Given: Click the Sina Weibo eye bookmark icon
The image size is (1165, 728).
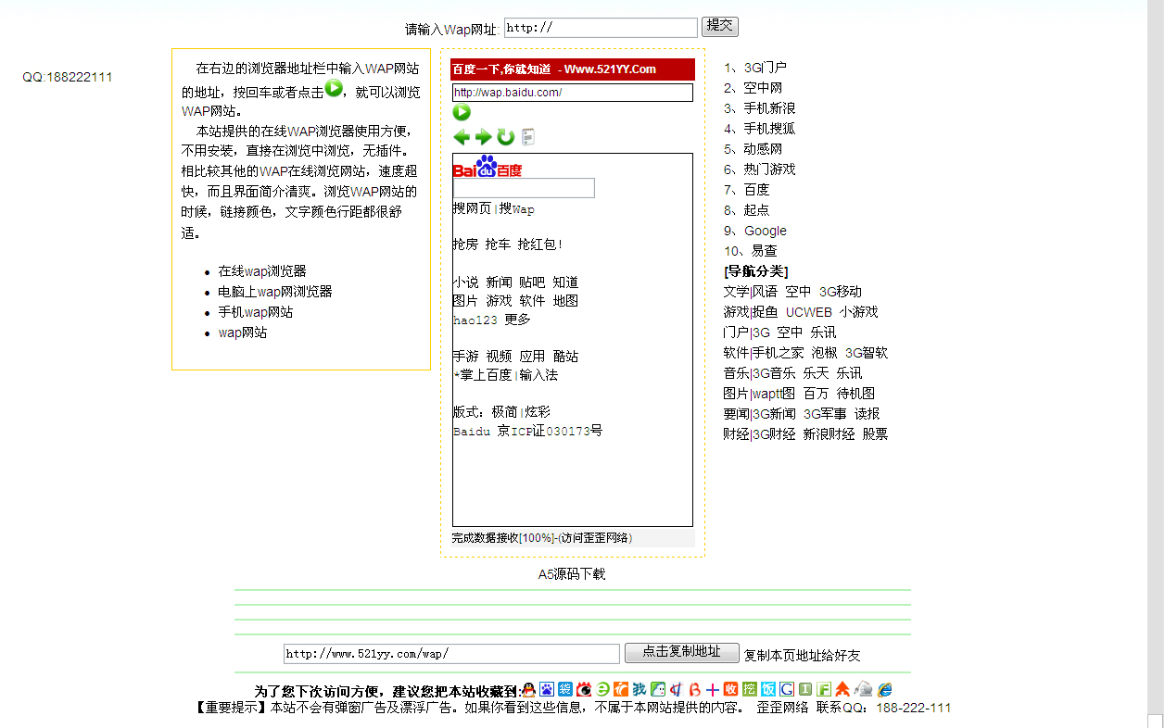Looking at the screenshot, I should coord(584,690).
